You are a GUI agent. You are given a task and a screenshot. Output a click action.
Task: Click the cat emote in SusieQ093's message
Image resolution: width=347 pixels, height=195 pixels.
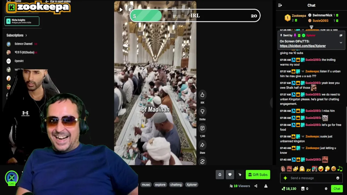325,118
